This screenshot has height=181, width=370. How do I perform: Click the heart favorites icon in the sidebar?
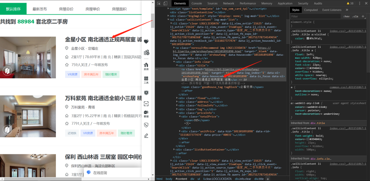[146, 41]
